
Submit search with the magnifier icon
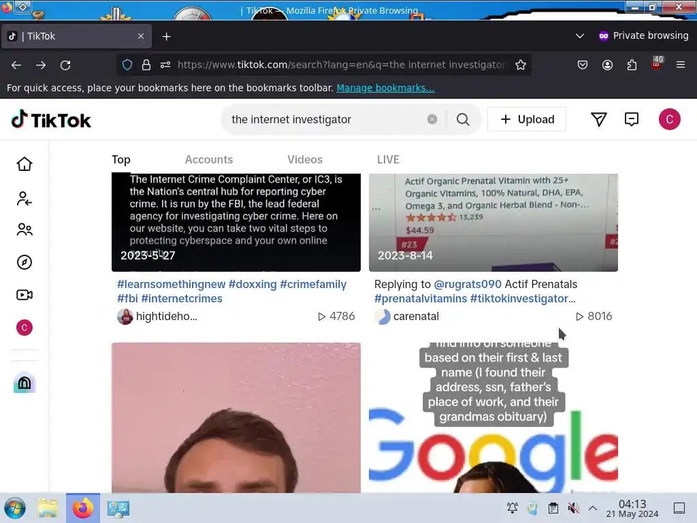463,119
